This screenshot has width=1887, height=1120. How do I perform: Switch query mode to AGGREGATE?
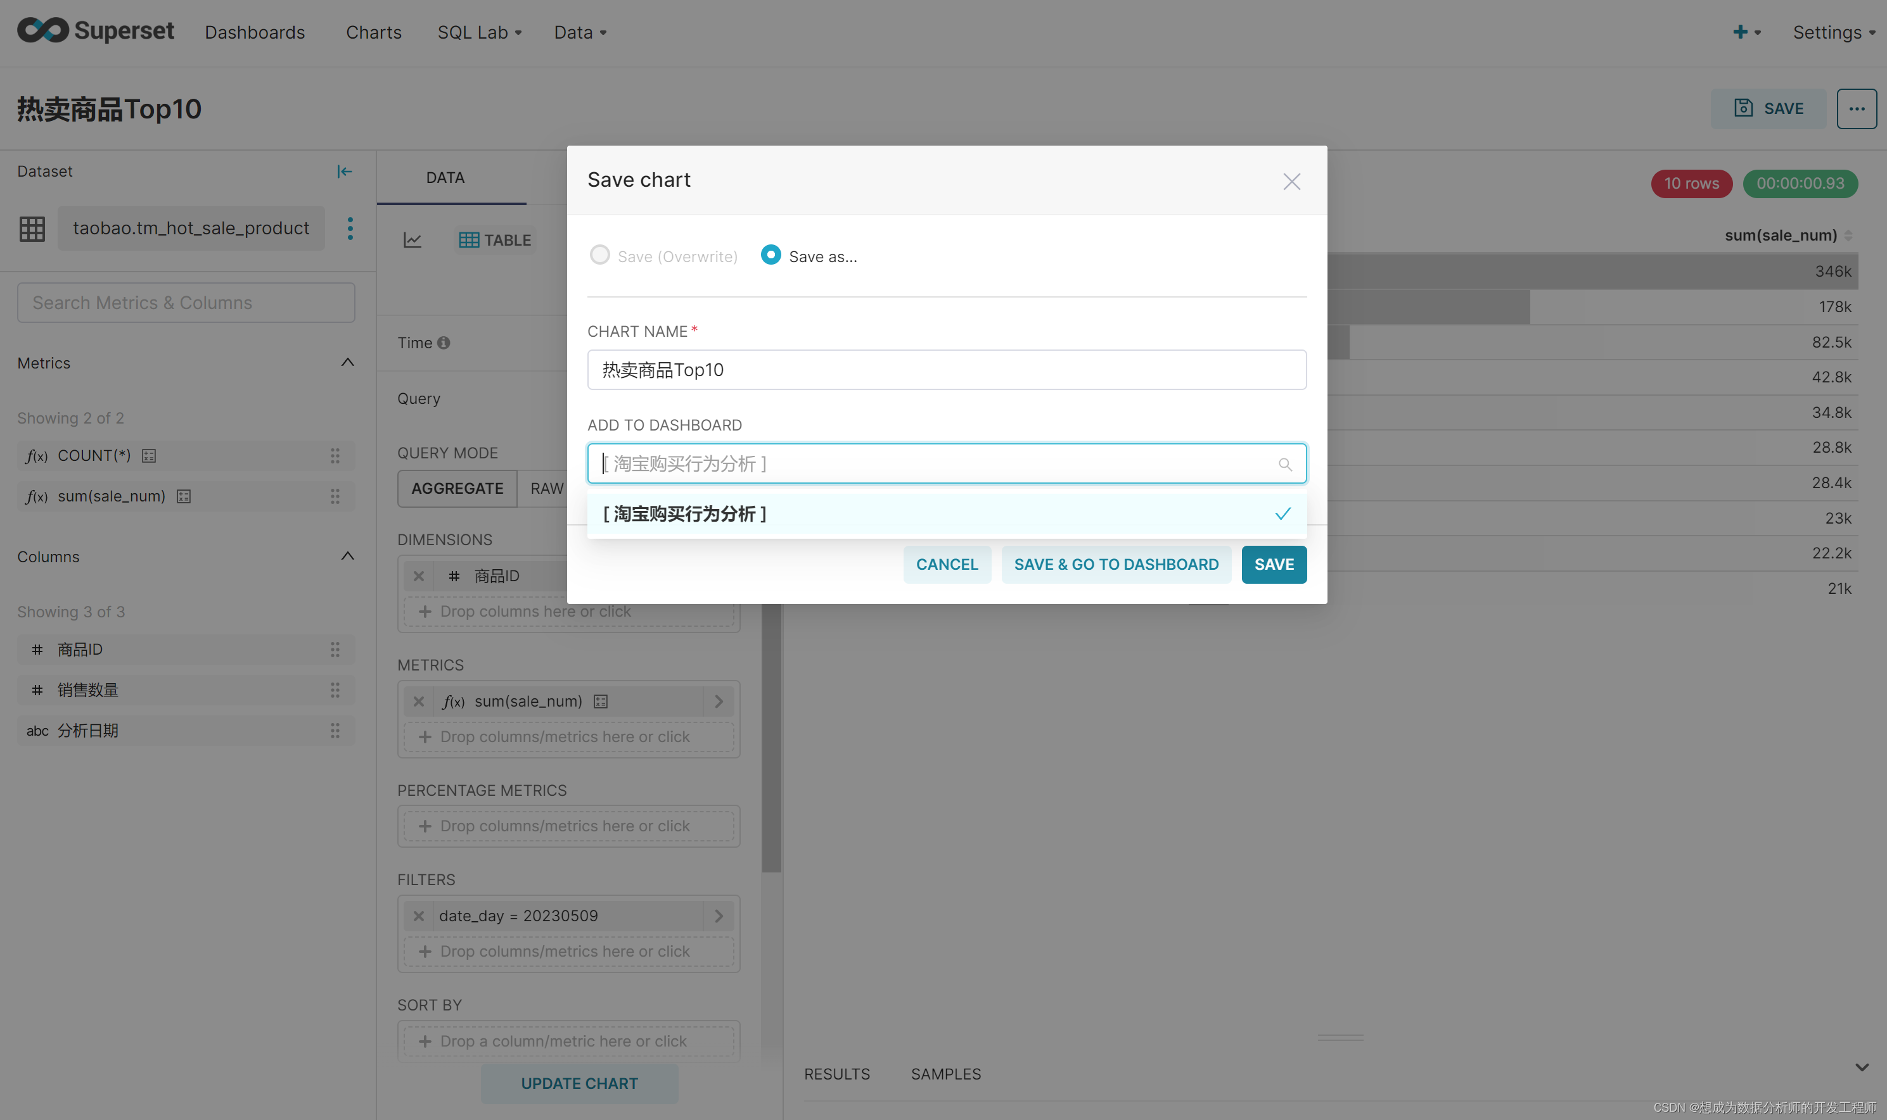click(457, 488)
